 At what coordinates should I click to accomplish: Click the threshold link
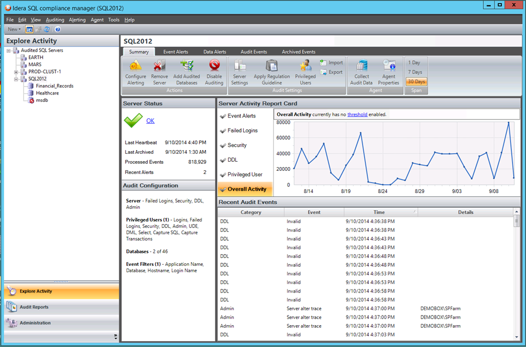click(x=357, y=114)
